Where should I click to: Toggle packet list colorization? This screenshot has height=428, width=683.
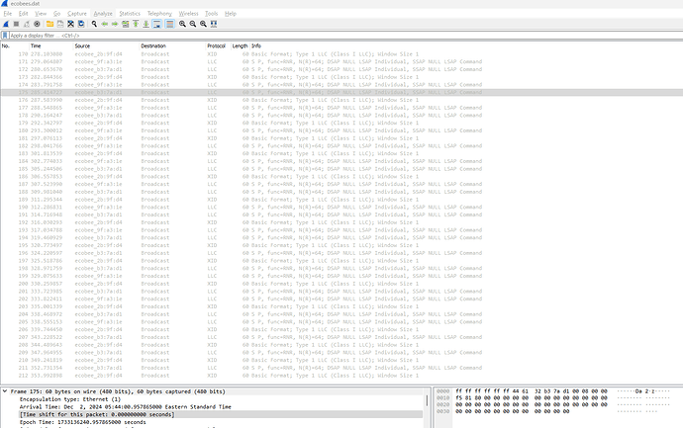click(x=170, y=24)
